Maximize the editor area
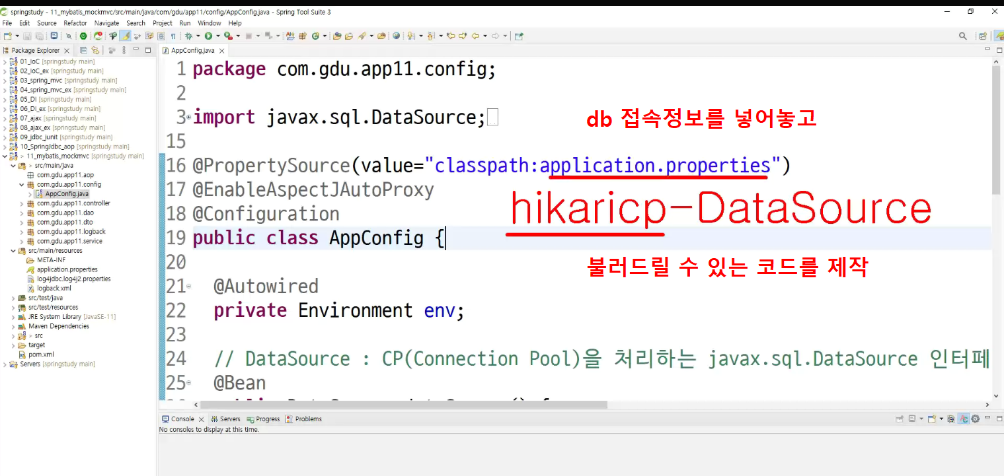 pos(999,50)
